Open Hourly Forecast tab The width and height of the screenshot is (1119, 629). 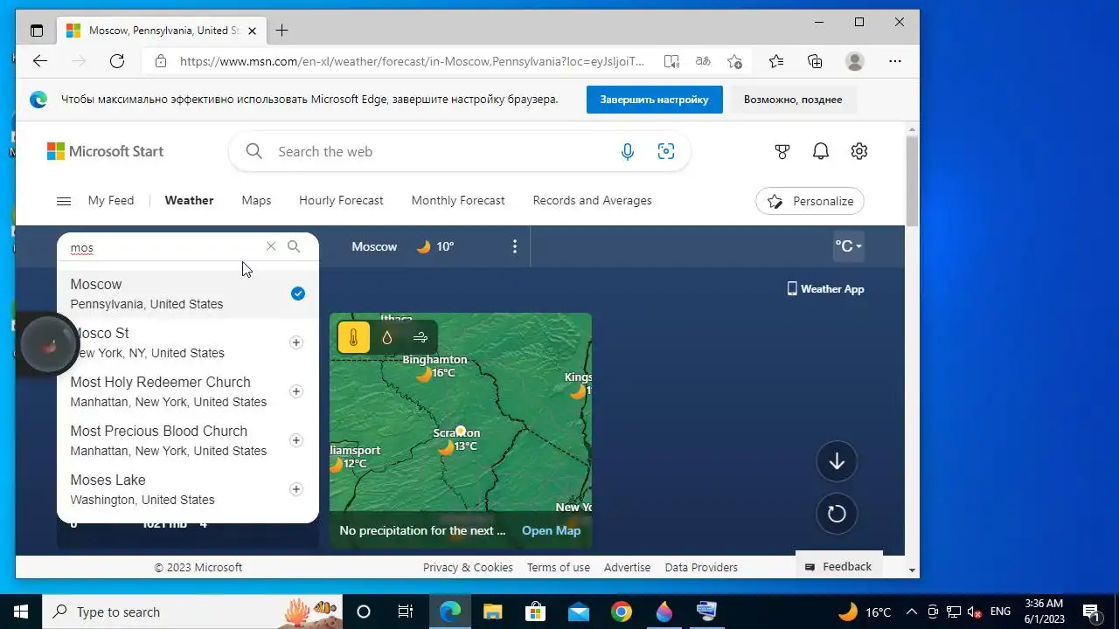coord(341,200)
